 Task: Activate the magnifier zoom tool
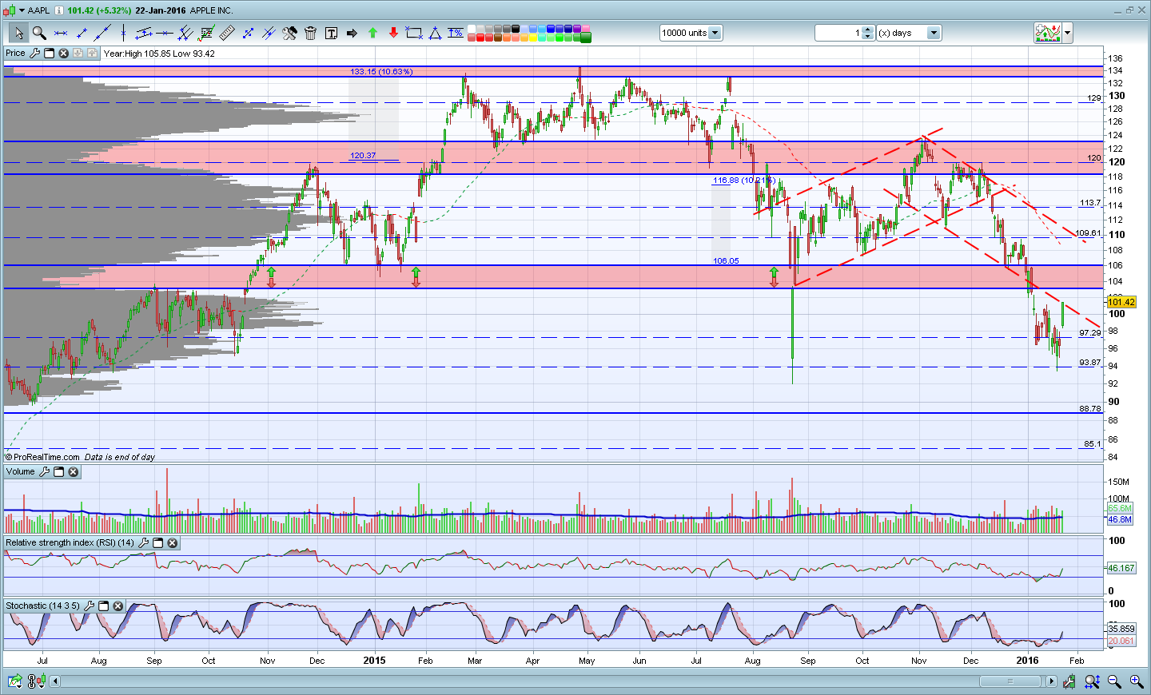39,33
